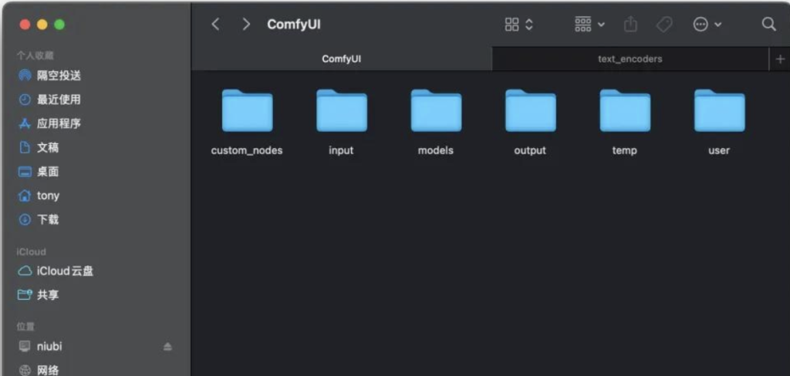Click the ComfyUI window title

pyautogui.click(x=294, y=24)
